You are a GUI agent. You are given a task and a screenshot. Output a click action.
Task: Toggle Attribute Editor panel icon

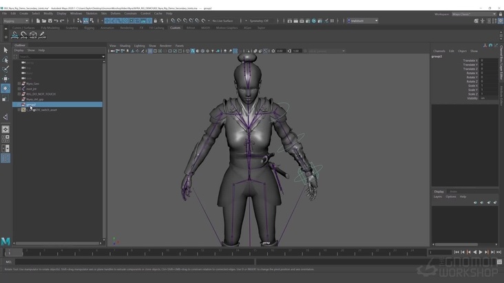(489, 21)
